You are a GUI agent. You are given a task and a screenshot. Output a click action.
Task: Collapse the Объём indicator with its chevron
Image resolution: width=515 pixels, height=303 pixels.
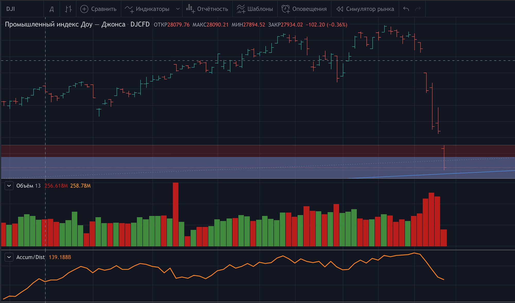(9, 186)
